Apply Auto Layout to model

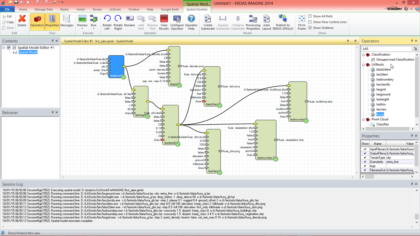coord(267,22)
